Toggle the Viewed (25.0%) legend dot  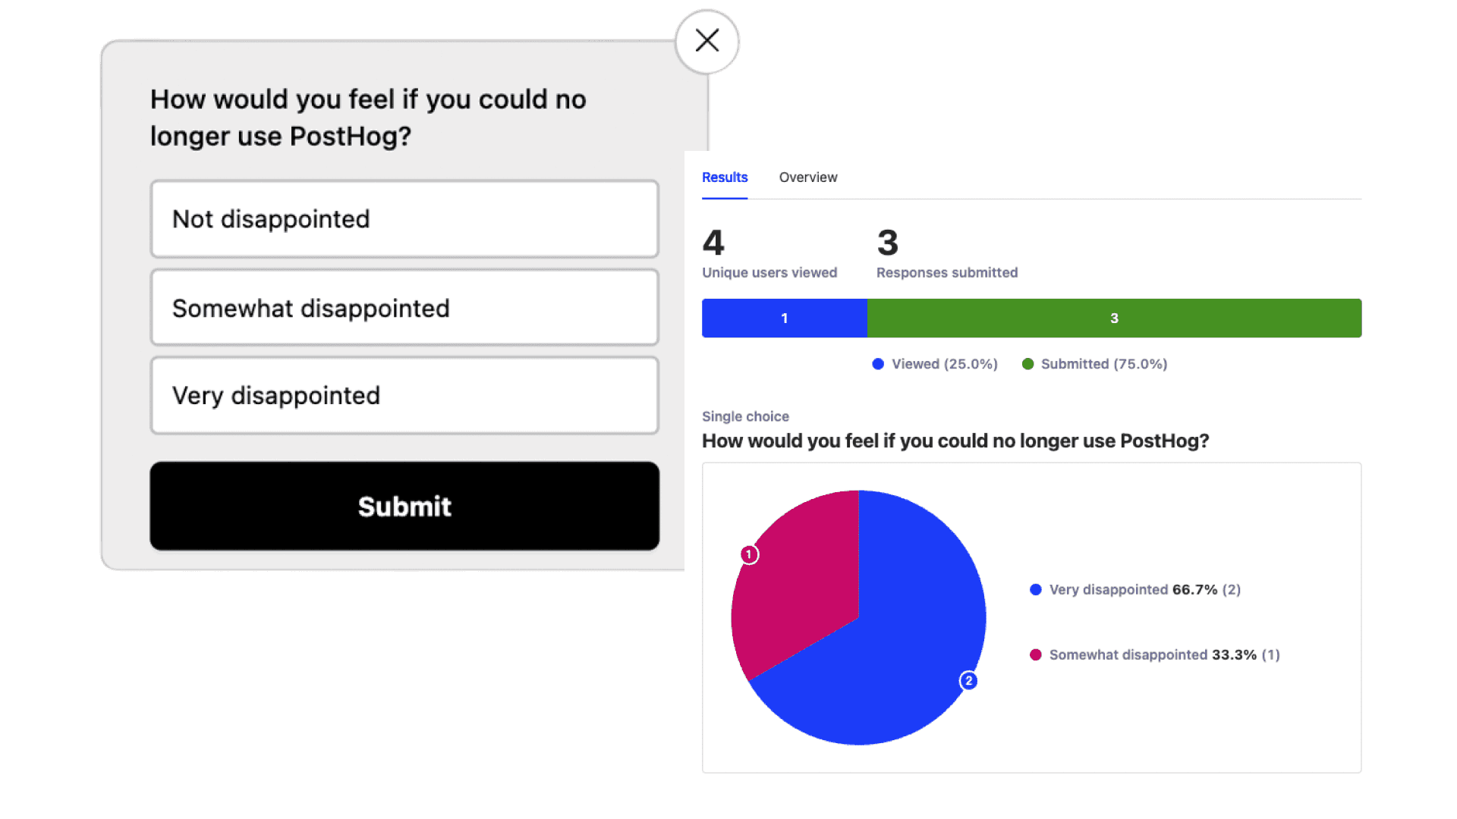coord(878,364)
